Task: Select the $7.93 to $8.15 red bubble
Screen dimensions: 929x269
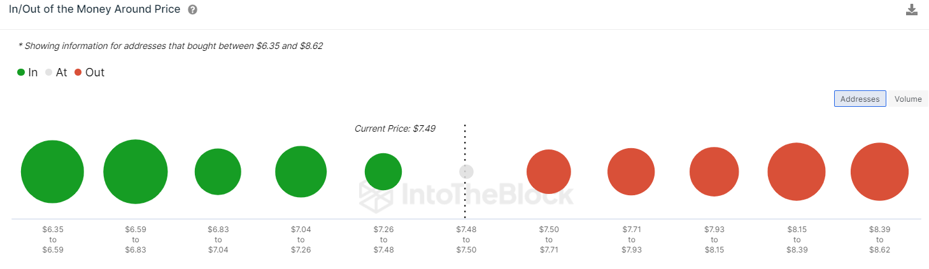Action: click(x=714, y=172)
